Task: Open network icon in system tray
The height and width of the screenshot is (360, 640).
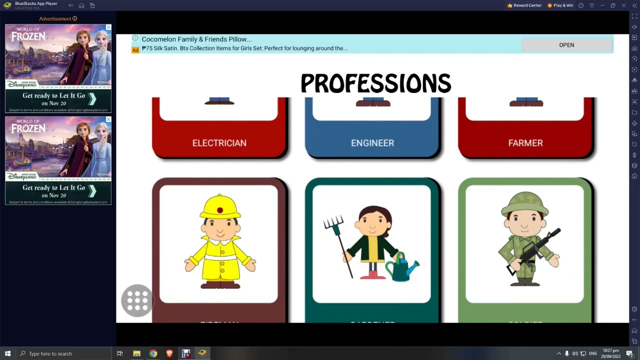Action: click(x=583, y=353)
